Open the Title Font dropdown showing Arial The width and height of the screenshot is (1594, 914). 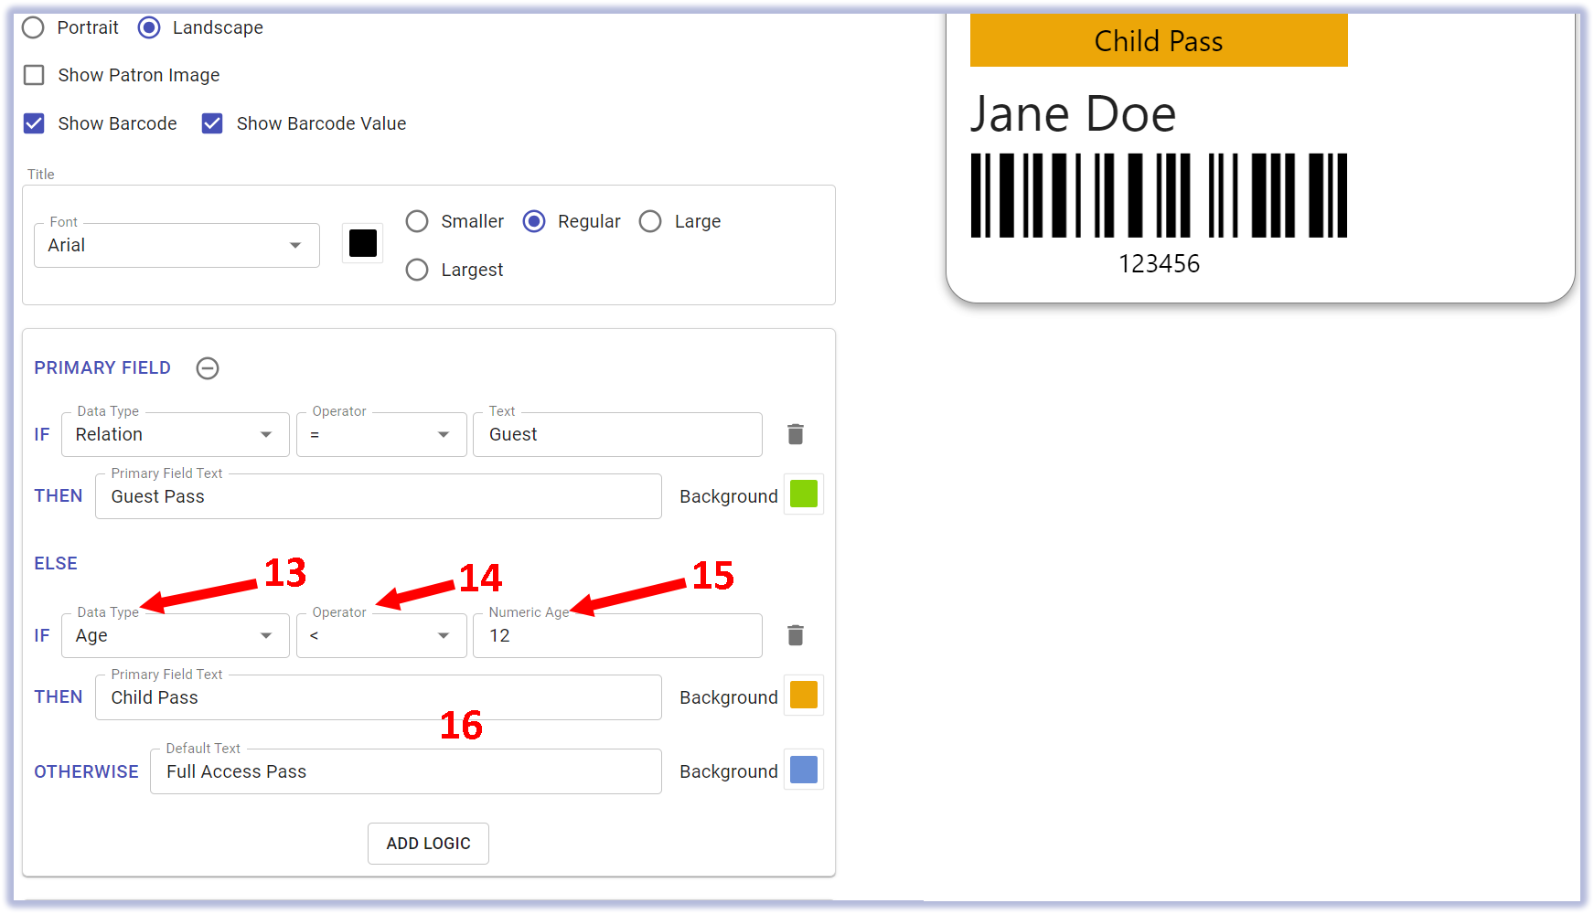tap(177, 245)
